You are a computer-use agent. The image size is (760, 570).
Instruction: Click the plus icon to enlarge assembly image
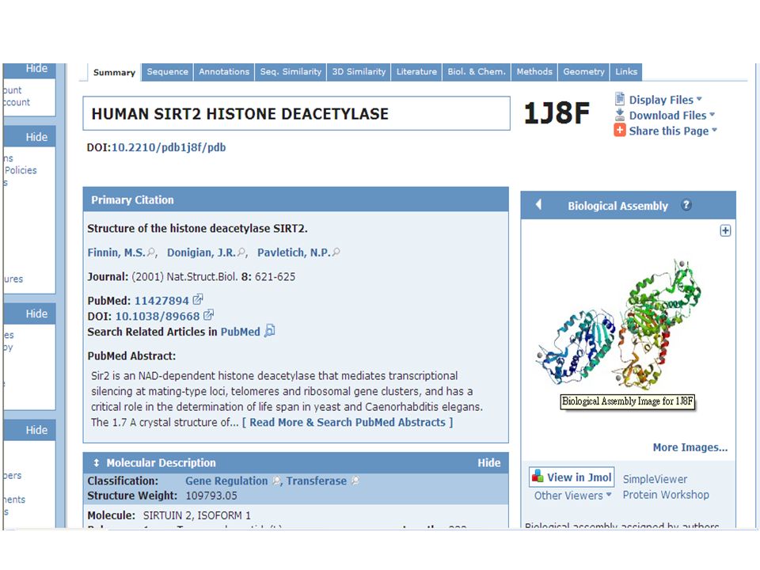725,230
